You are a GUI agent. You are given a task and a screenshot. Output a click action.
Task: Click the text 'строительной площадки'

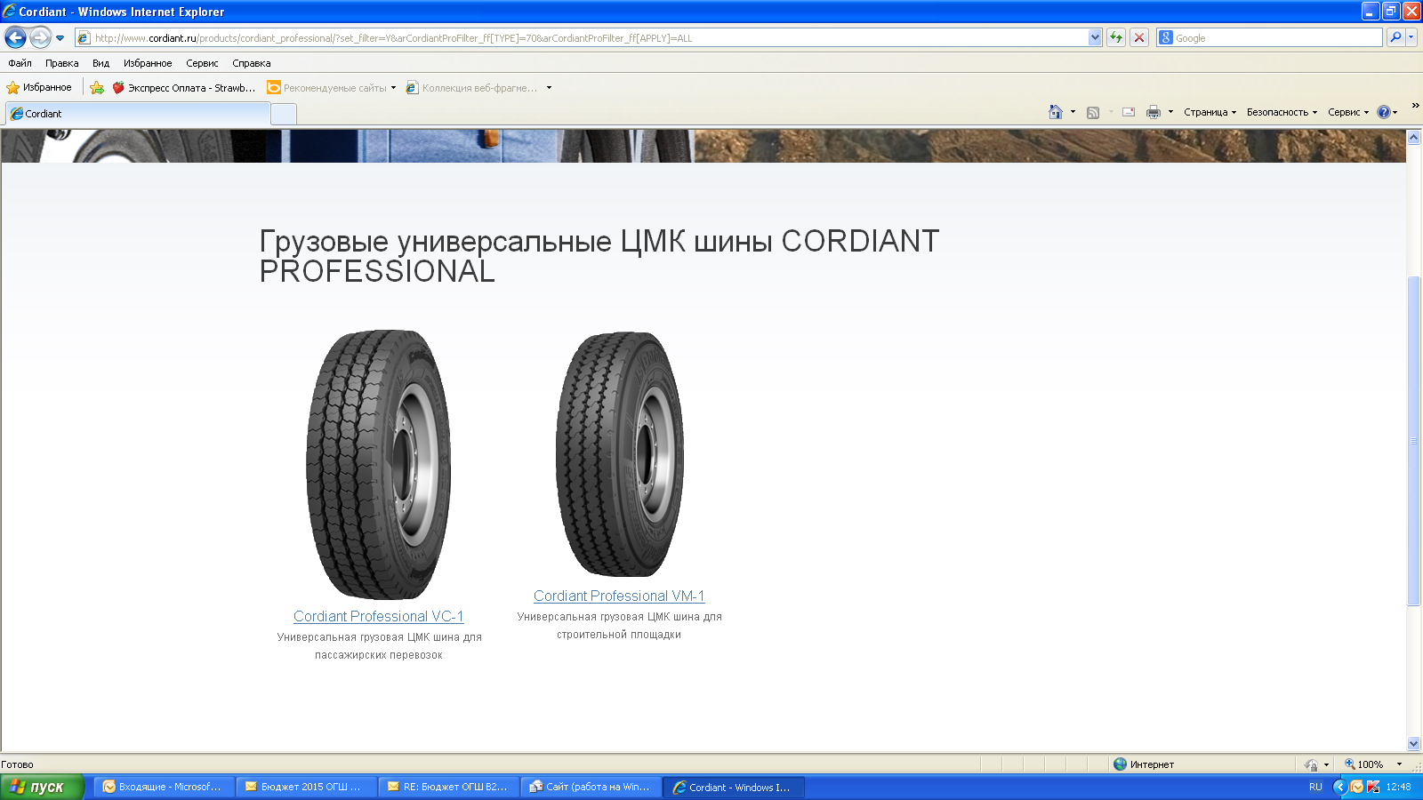(619, 635)
